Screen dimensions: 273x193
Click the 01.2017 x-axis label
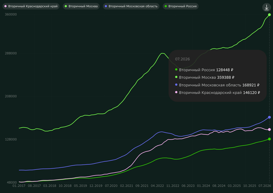[x=19, y=186]
